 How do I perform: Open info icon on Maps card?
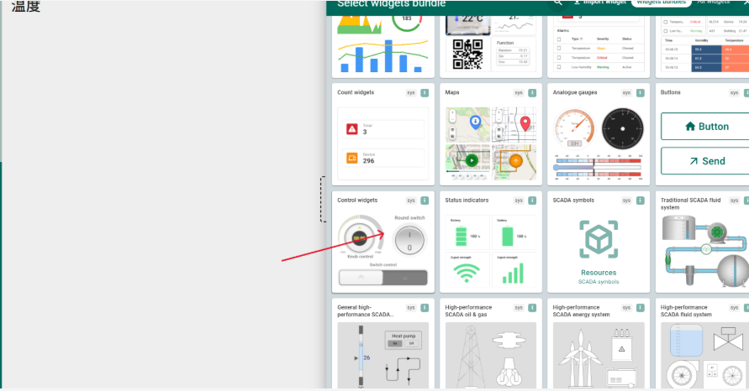click(532, 93)
